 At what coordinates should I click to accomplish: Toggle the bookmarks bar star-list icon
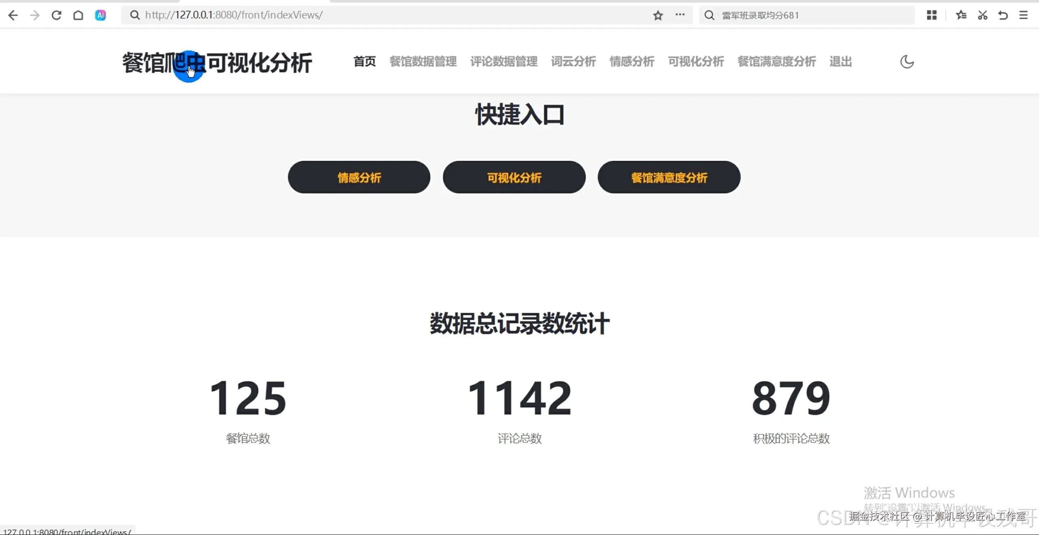961,15
